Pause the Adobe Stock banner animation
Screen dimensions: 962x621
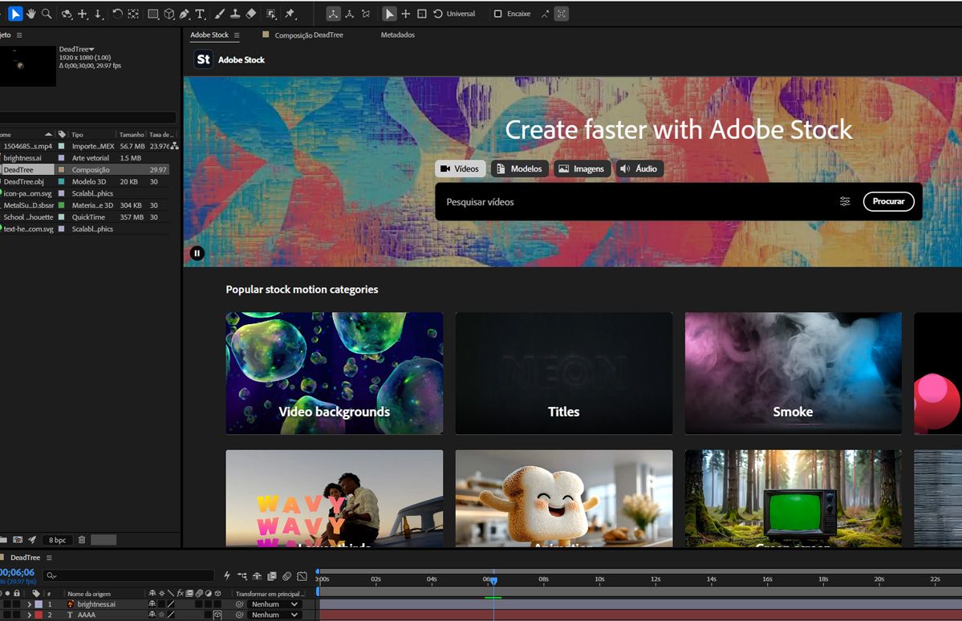point(197,253)
